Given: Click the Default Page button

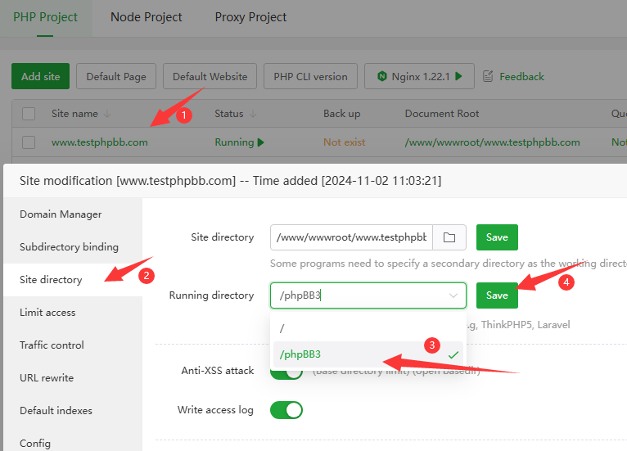Looking at the screenshot, I should click(x=116, y=76).
